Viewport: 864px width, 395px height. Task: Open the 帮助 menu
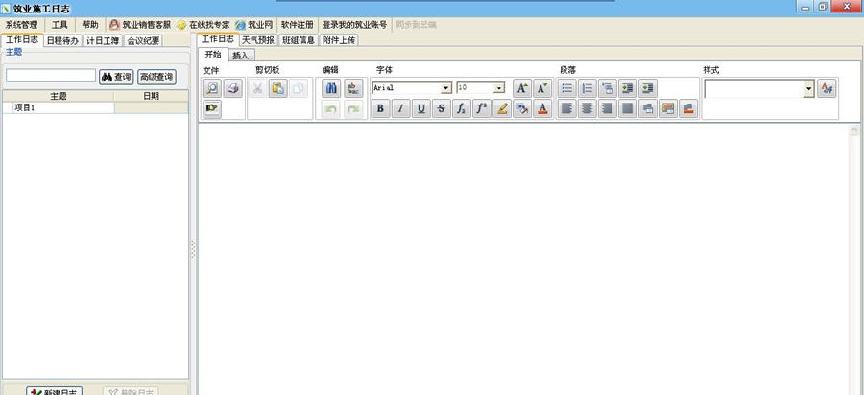(x=90, y=25)
